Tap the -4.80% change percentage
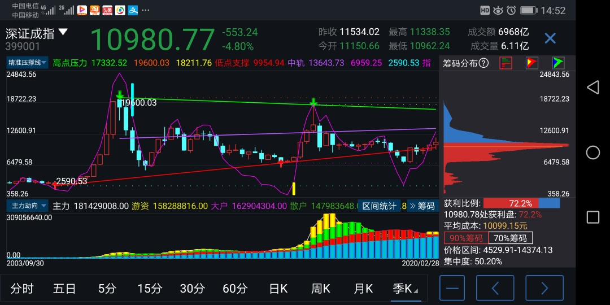 point(238,46)
